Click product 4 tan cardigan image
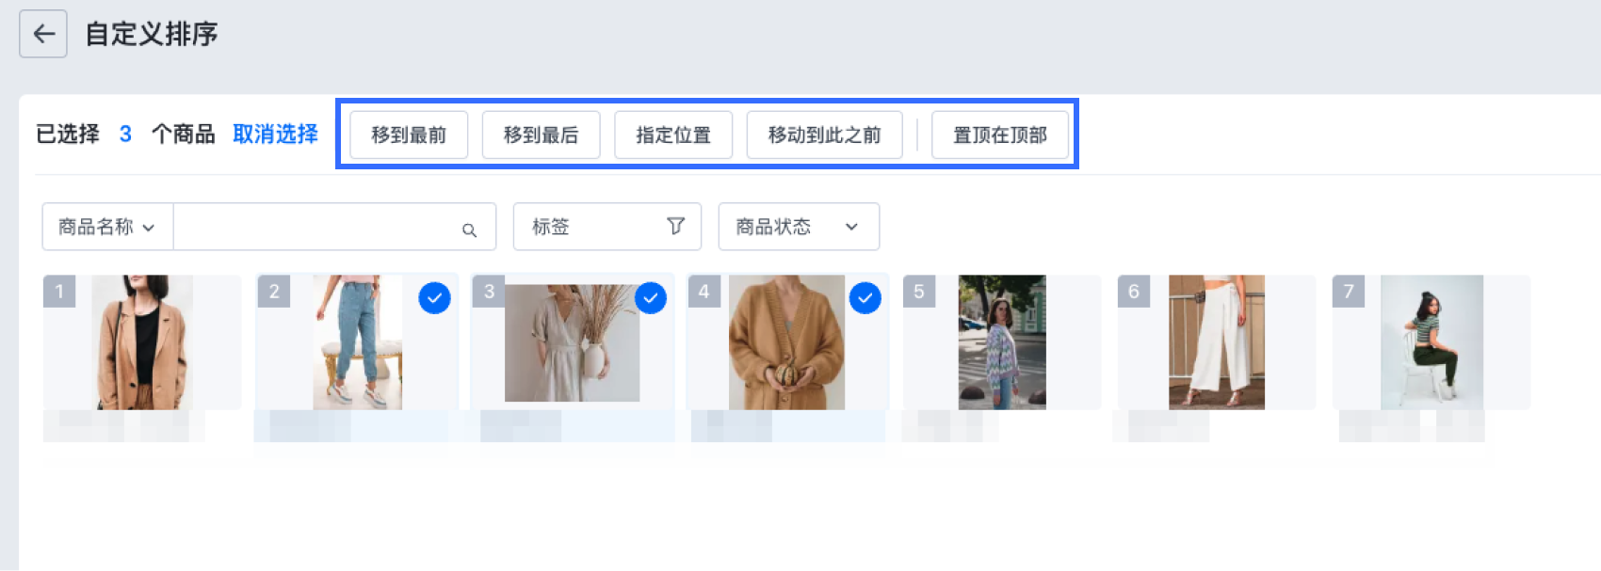Screen dimensions: 1601x571 point(787,342)
